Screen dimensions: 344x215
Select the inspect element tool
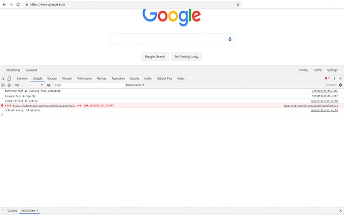(3, 78)
